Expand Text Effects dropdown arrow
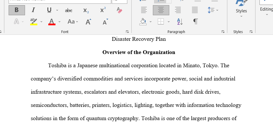The image size is (273, 125). tap(23, 22)
